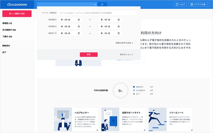
Task: Open calendar picker for second 契約締結日 field
Action: coord(119,20)
